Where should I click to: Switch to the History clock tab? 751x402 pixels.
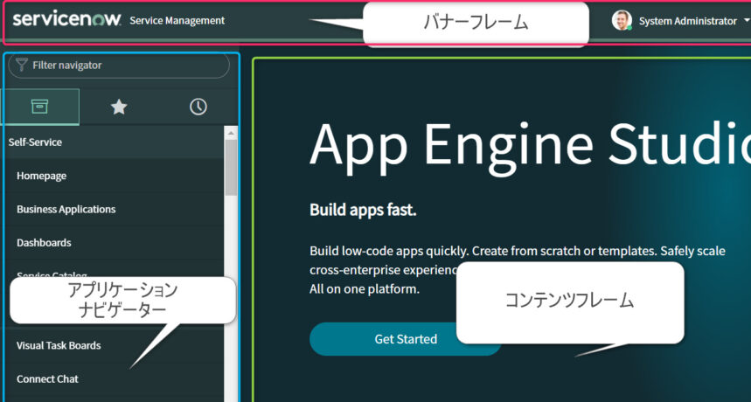(x=198, y=107)
